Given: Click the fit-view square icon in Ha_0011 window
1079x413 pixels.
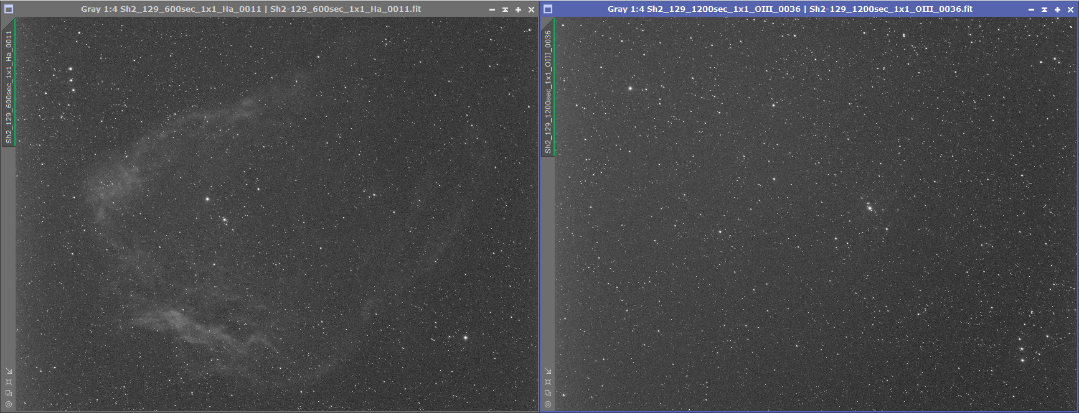Looking at the screenshot, I should [x=9, y=382].
